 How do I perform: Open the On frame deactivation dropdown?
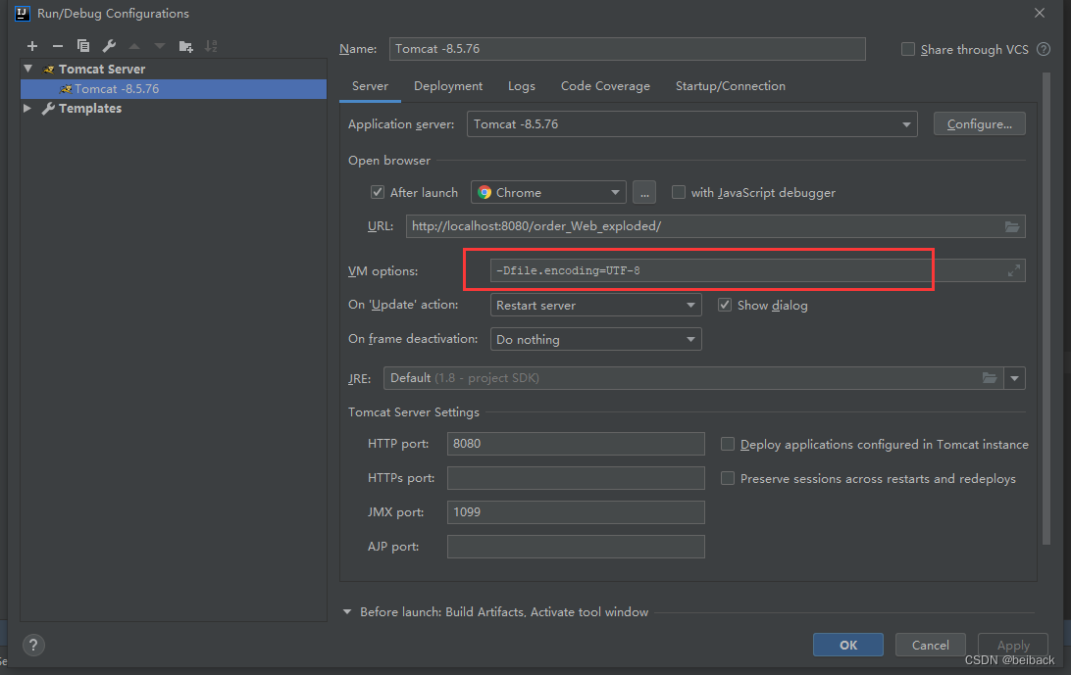pos(595,339)
